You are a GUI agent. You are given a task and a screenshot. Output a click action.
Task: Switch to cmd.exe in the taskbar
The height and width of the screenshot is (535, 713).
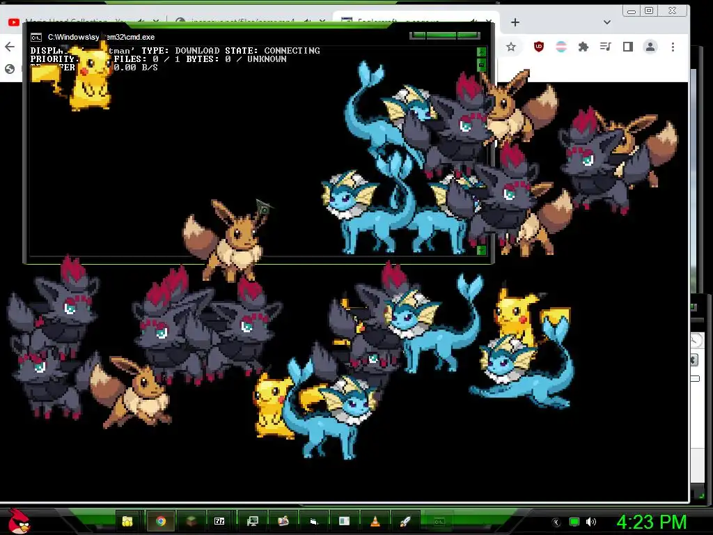click(x=439, y=522)
